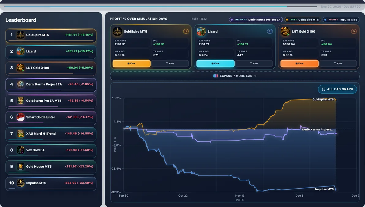Click GoldSpire trades count 671
Image resolution: width=365 pixels, height=207 pixels.
point(156,55)
